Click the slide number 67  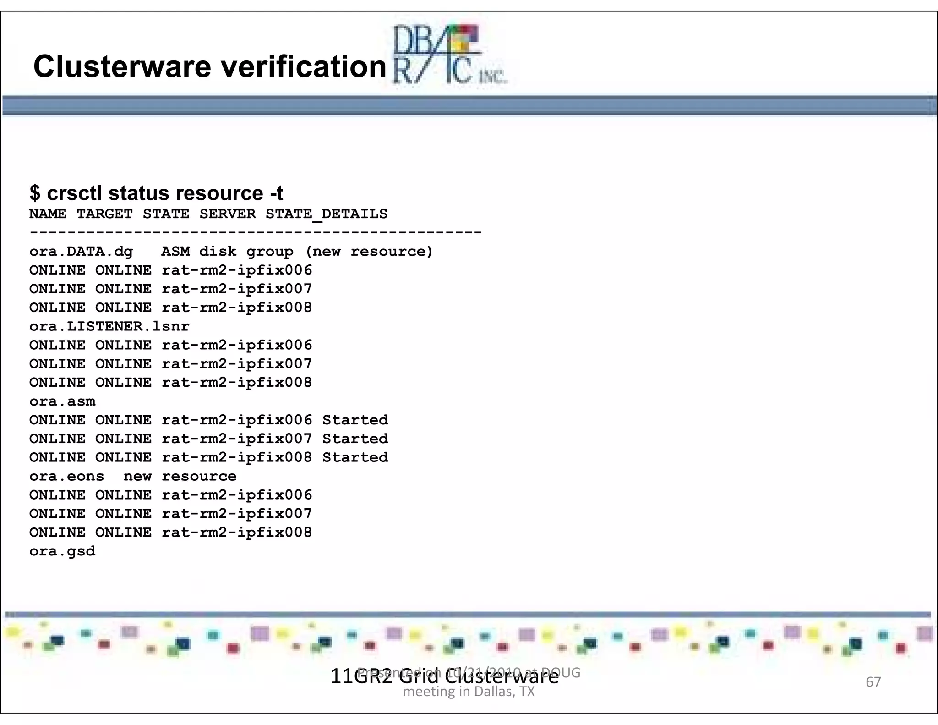(873, 682)
